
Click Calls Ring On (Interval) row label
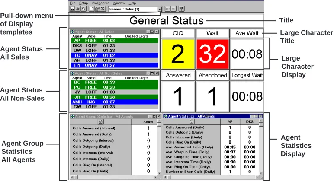coord(92,165)
